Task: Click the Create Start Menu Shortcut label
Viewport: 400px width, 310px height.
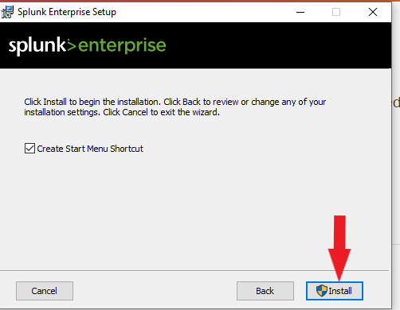Action: tap(90, 149)
